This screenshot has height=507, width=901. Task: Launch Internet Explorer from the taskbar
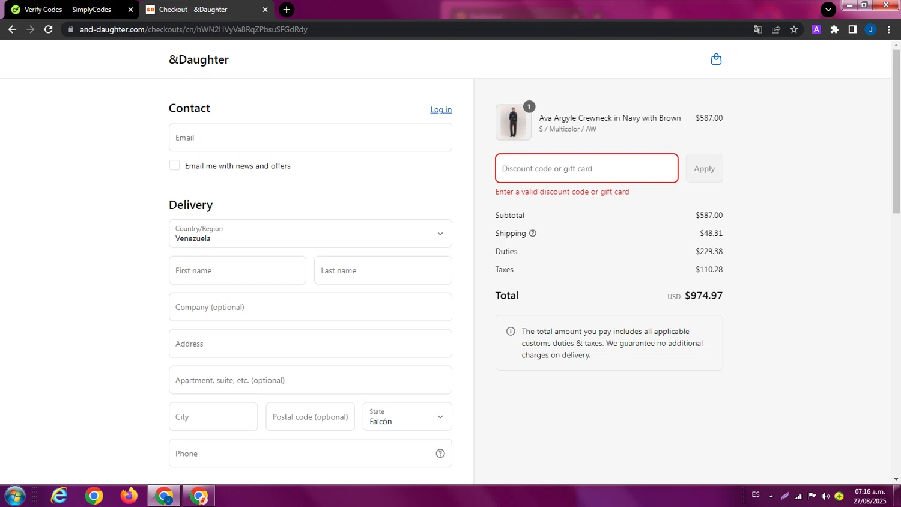59,496
